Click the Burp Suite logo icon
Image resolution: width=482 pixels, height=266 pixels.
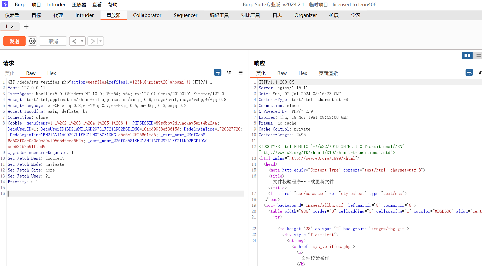pyautogui.click(x=5, y=4)
